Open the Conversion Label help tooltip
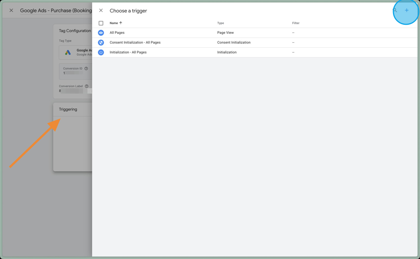This screenshot has width=420, height=259. pos(87,86)
